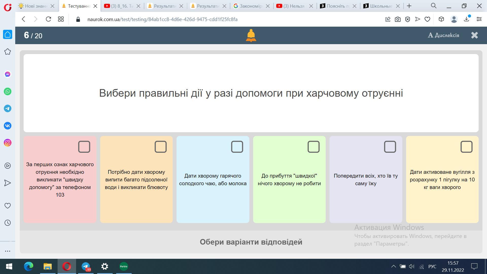Open VK in the Opera sidebar
The image size is (487, 274).
coord(8,126)
